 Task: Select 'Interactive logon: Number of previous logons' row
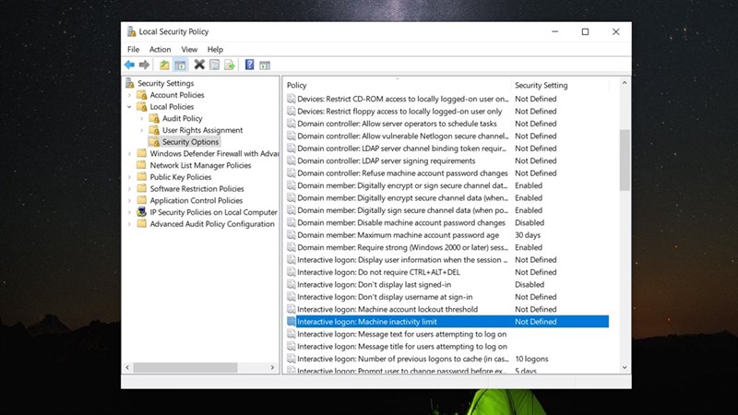[x=447, y=359]
